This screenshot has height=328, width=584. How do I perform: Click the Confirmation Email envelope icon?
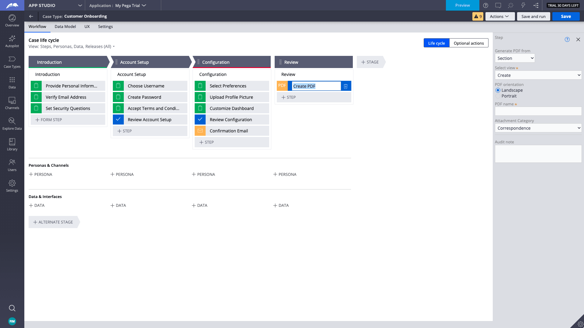click(x=200, y=131)
